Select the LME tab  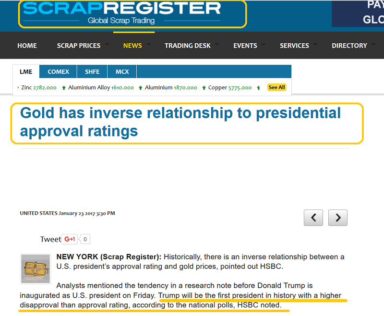coord(26,72)
